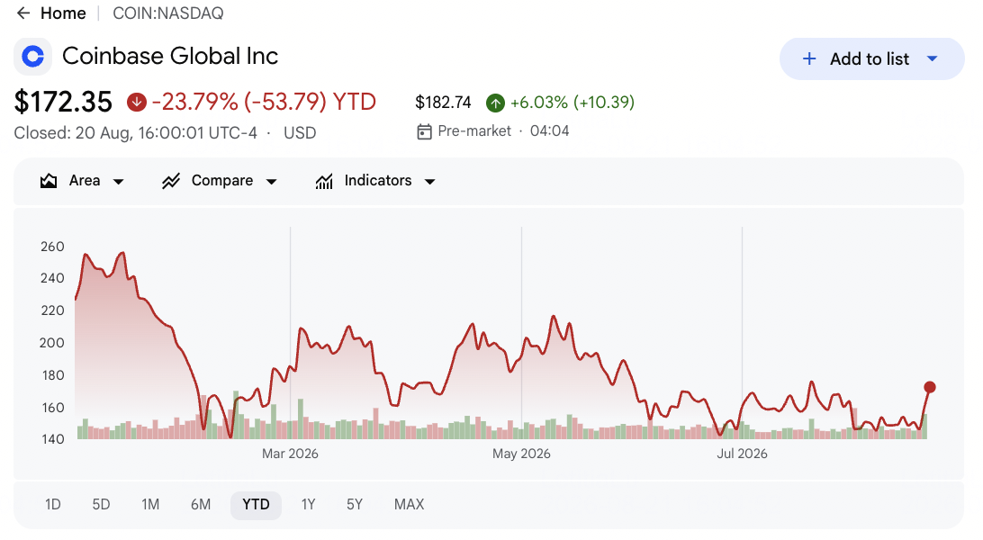
Task: Click the Coinbase logo icon
Action: 32,57
